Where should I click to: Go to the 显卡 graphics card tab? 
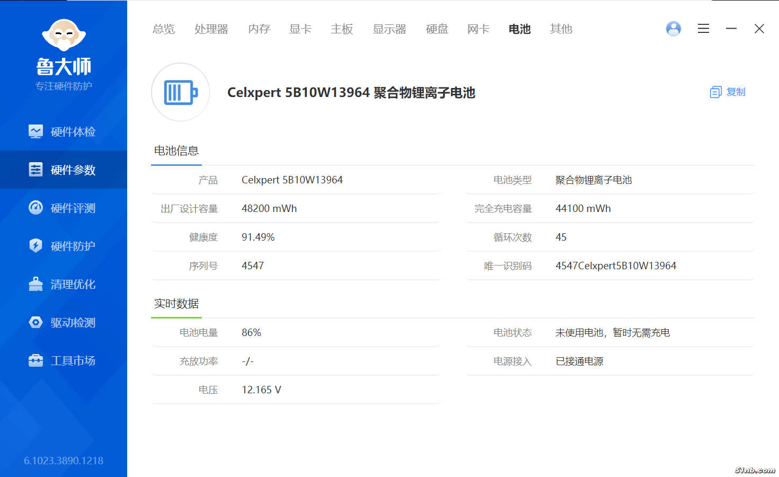click(x=300, y=29)
